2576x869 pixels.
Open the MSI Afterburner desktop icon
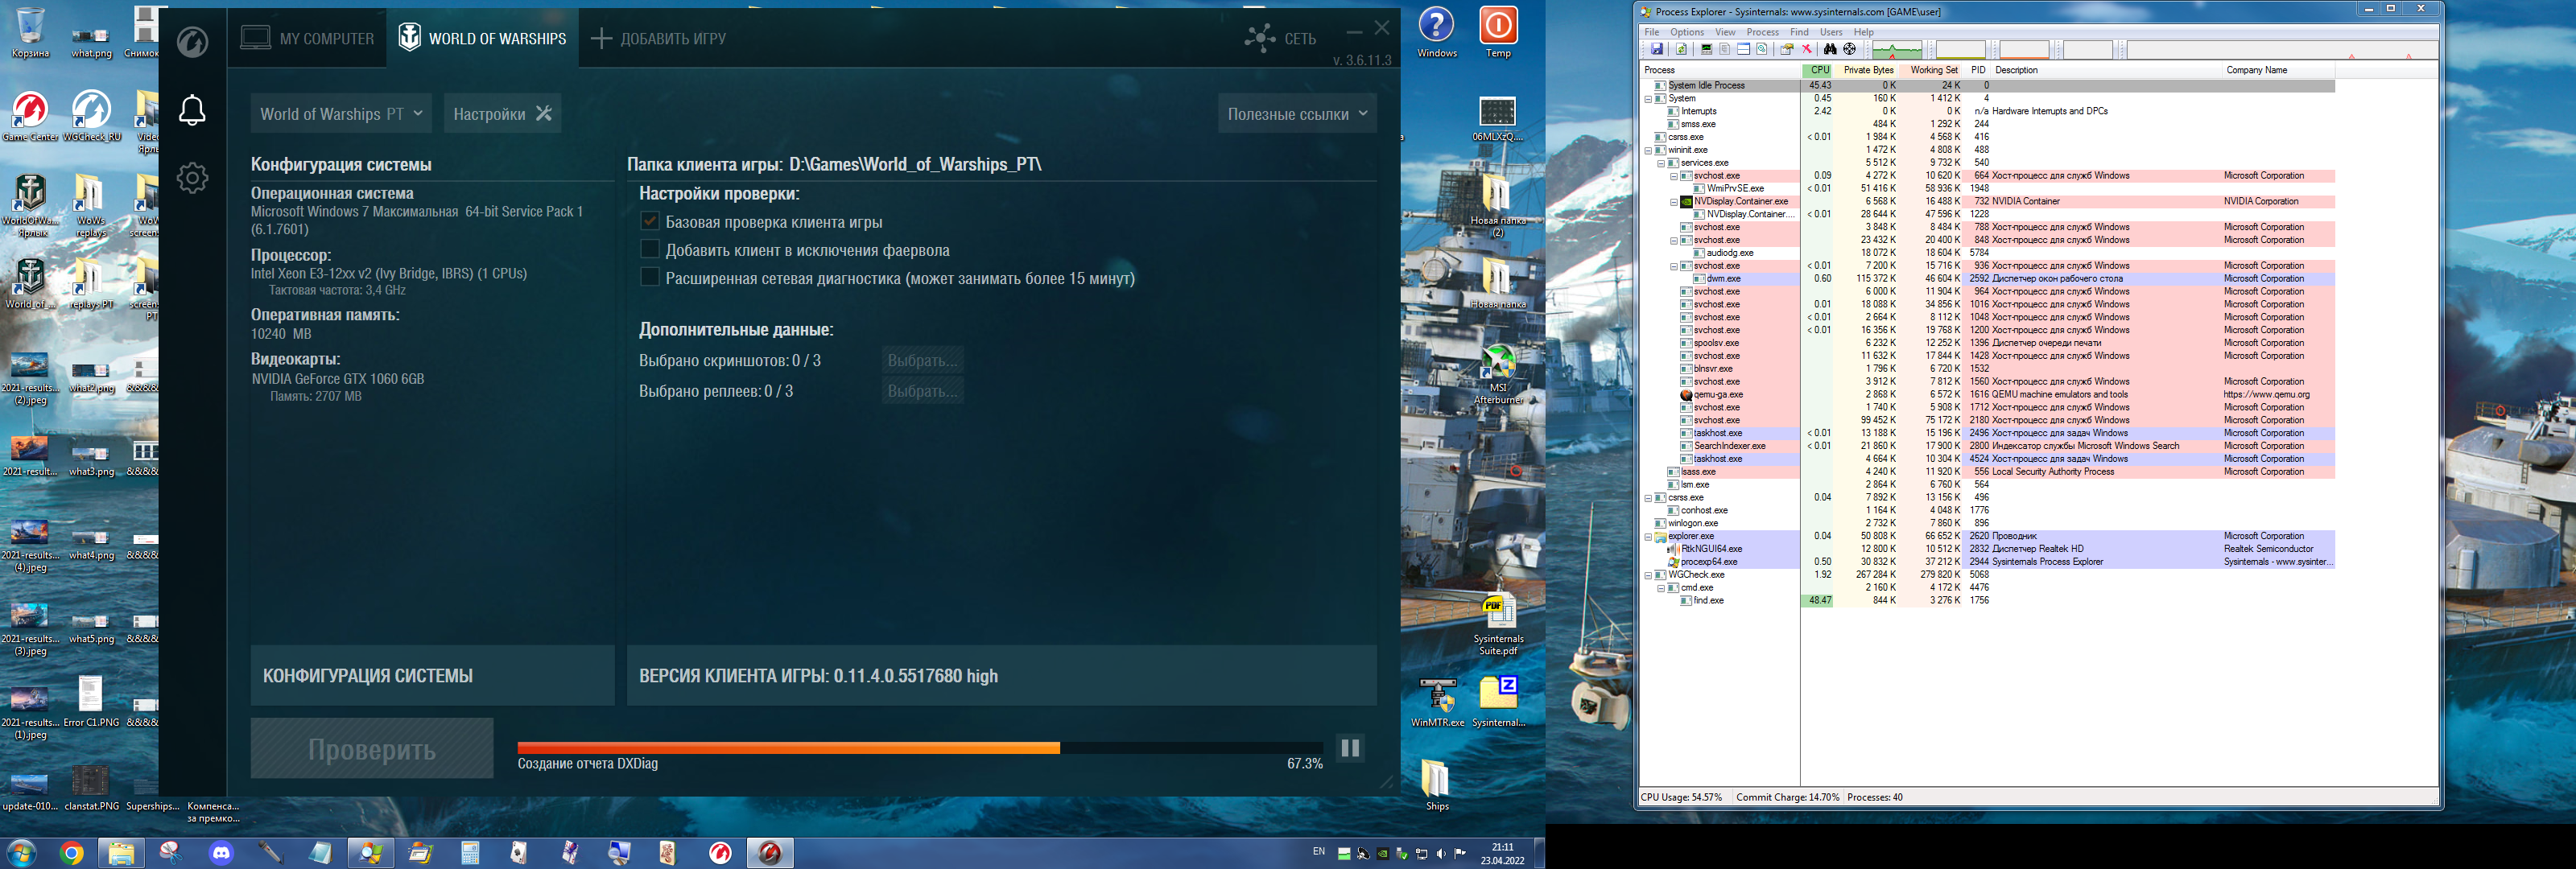pyautogui.click(x=1498, y=375)
